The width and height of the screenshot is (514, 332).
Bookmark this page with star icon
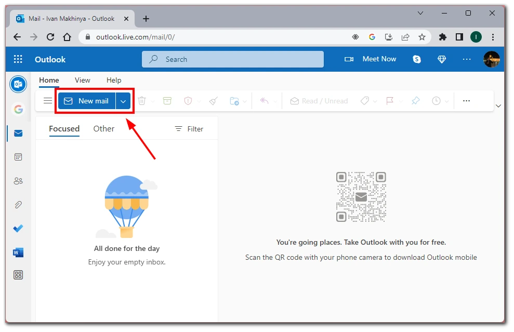[422, 37]
